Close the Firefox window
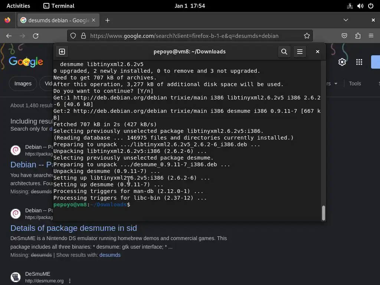The height and width of the screenshot is (285, 380). click(373, 20)
